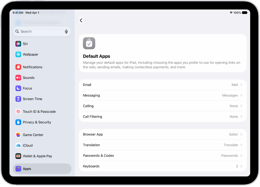Tap the battery status icon

coord(245,13)
